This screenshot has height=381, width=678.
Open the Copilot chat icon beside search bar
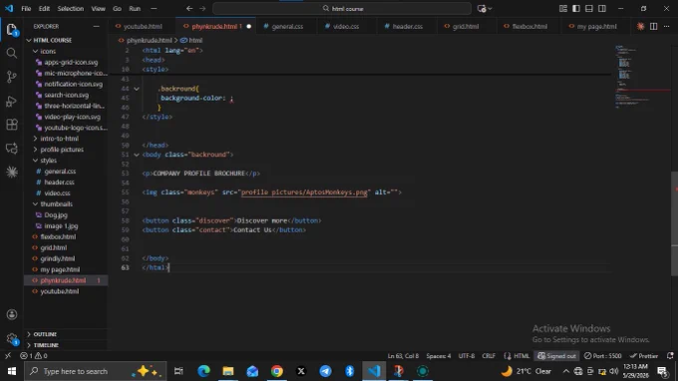[482, 9]
